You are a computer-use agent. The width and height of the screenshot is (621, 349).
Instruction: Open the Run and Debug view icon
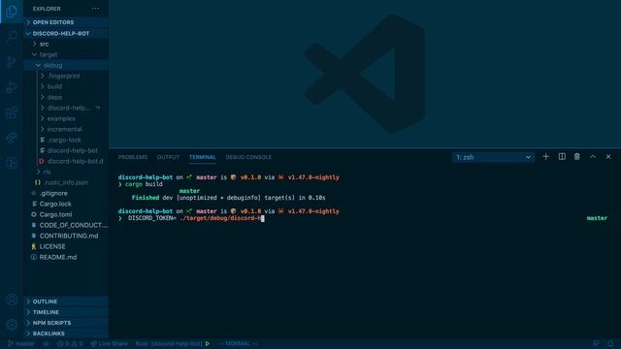coord(12,87)
